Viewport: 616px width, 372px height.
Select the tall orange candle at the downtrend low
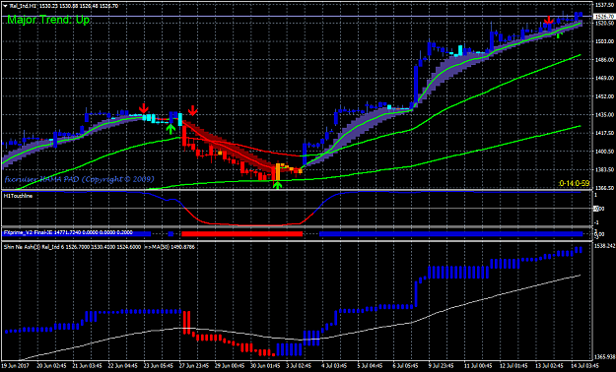point(277,172)
